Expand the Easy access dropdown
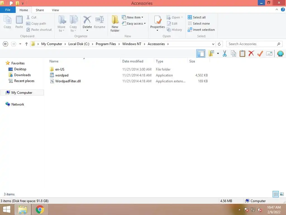This screenshot has height=215, width=286. [x=145, y=24]
